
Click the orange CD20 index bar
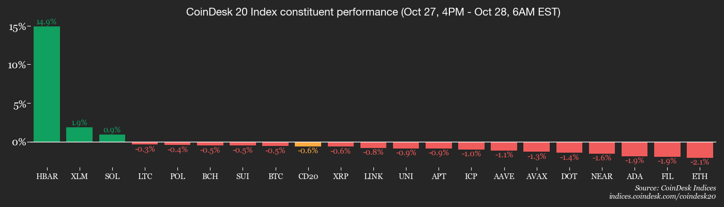(x=308, y=144)
